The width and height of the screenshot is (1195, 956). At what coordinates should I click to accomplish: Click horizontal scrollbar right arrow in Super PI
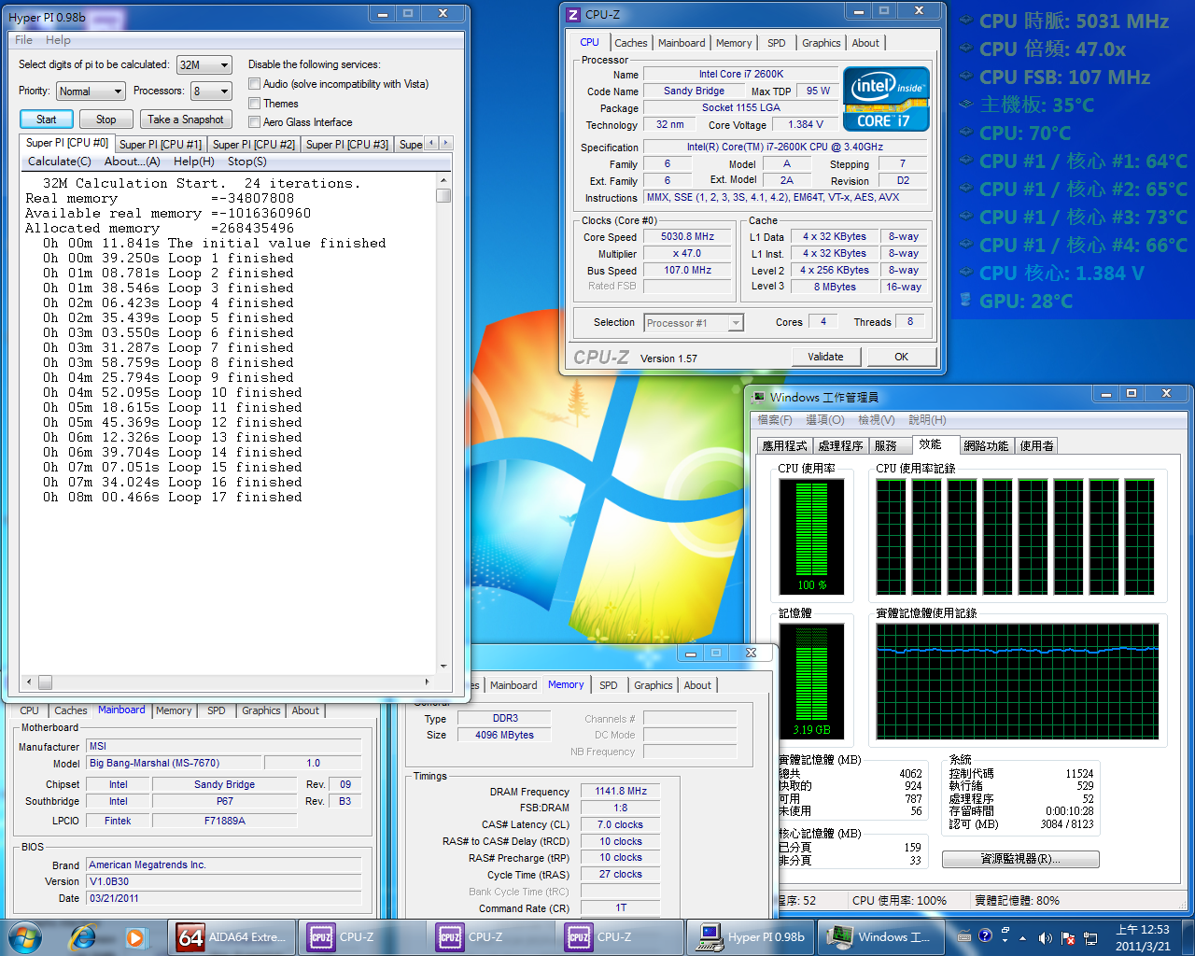pyautogui.click(x=428, y=682)
